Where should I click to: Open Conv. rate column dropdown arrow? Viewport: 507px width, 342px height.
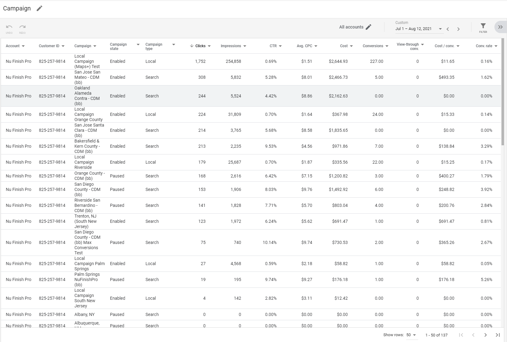coord(496,46)
